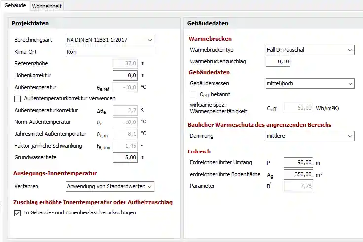The height and width of the screenshot is (242, 363).
Task: Select the Gebäude tab
Action: pos(15,6)
